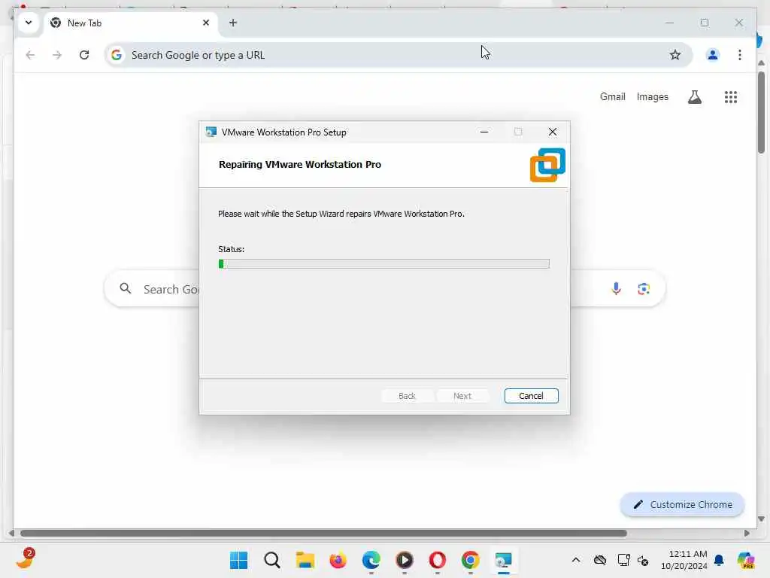Click the Chrome address bar
This screenshot has height=578, width=770.
(399, 55)
